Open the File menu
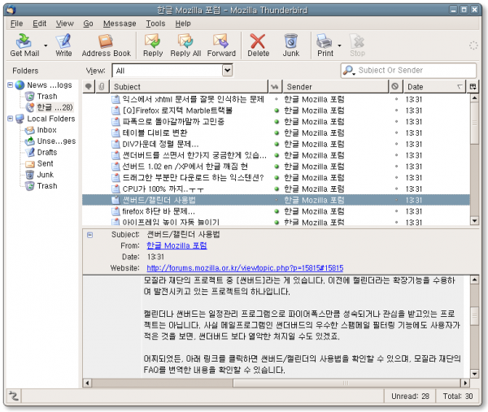 [x=16, y=24]
